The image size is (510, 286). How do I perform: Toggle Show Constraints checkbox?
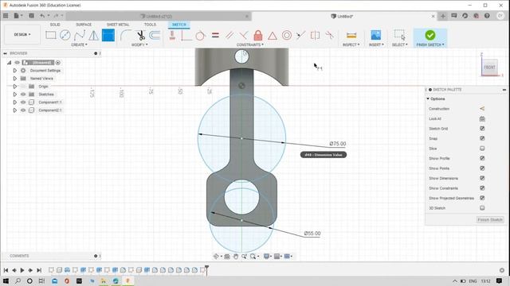[x=482, y=188]
